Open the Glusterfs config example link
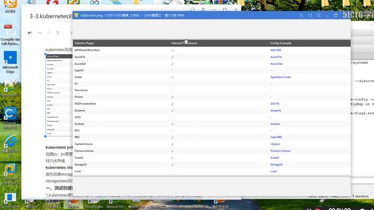 [275, 111]
